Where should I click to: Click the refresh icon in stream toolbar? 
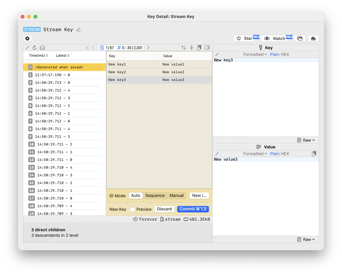coord(34,48)
